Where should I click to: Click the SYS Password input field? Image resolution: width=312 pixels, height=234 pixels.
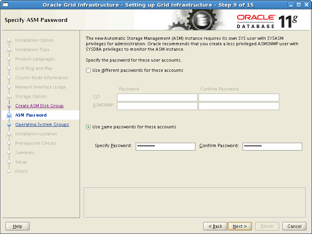pyautogui.click(x=157, y=97)
